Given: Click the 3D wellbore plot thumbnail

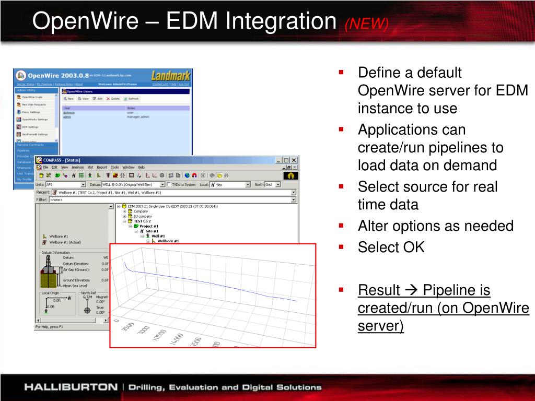Looking at the screenshot, I should pyautogui.click(x=213, y=296).
